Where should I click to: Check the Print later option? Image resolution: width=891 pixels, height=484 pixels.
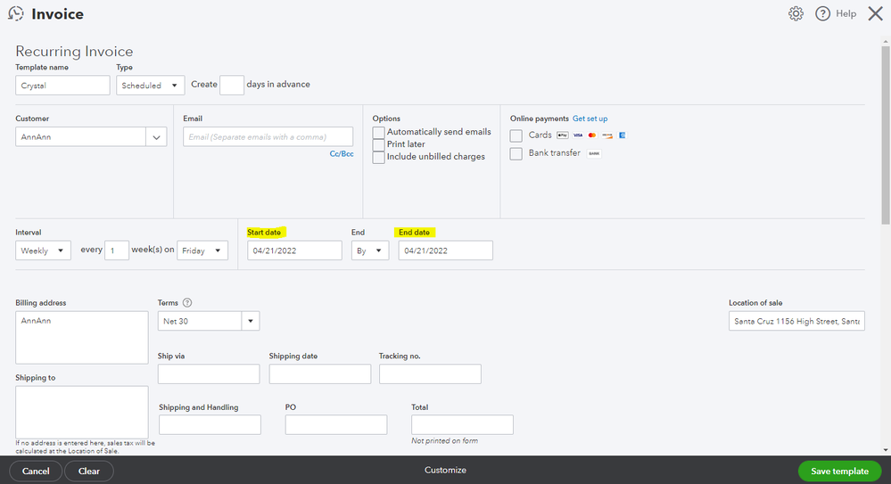[378, 145]
